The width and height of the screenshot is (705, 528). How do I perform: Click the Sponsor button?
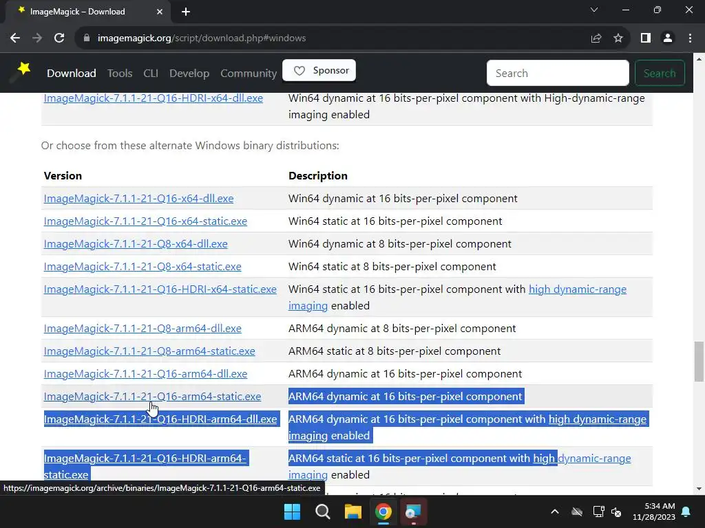tap(319, 71)
